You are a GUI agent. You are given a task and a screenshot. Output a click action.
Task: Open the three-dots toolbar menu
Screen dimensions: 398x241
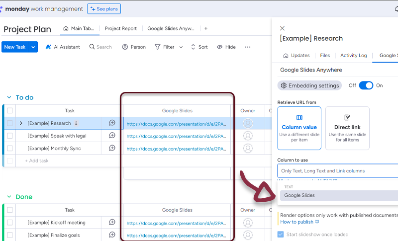tap(248, 47)
